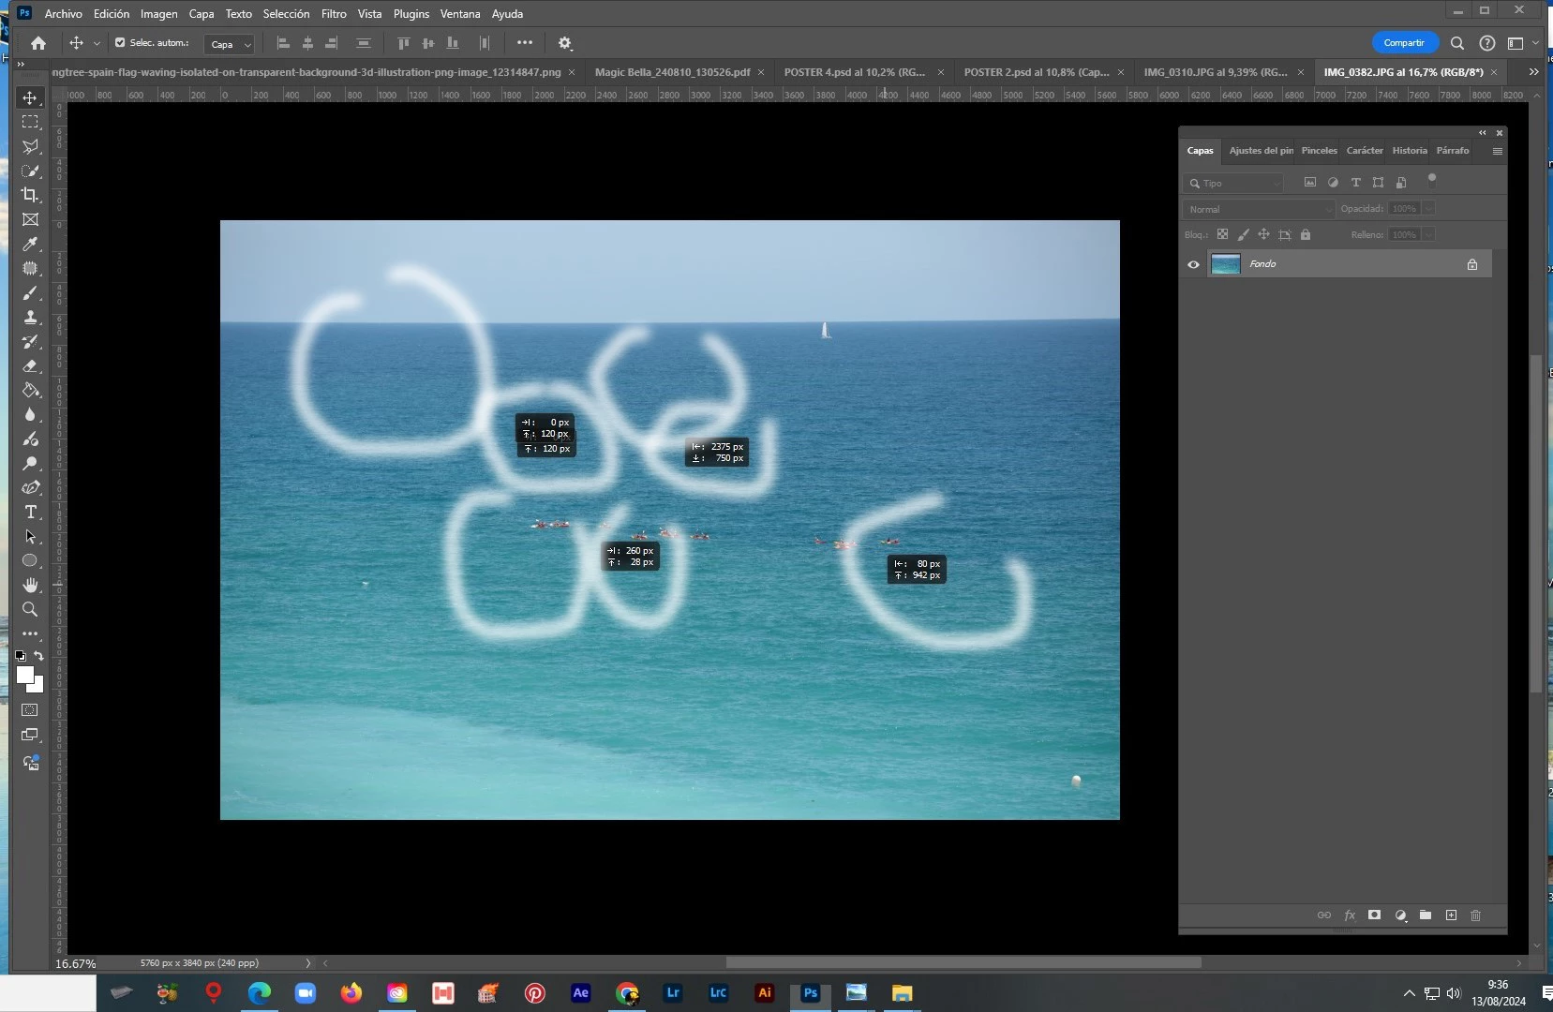The image size is (1553, 1012).
Task: Select the Move tool
Action: pos(30,98)
